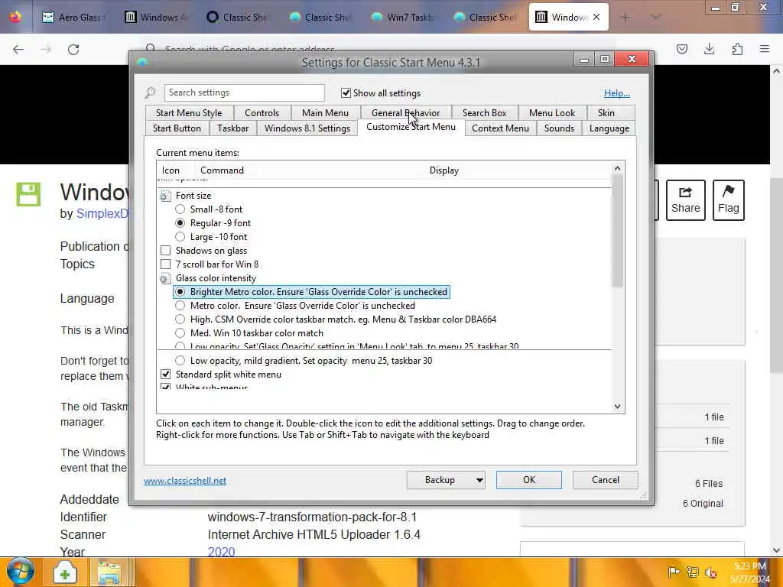Viewport: 783px width, 587px height.
Task: Open Firefox downloads panel
Action: [x=709, y=49]
